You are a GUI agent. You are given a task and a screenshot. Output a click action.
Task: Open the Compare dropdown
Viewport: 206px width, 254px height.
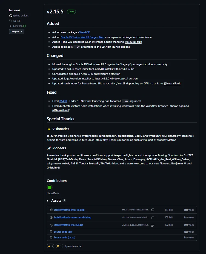click(17, 32)
